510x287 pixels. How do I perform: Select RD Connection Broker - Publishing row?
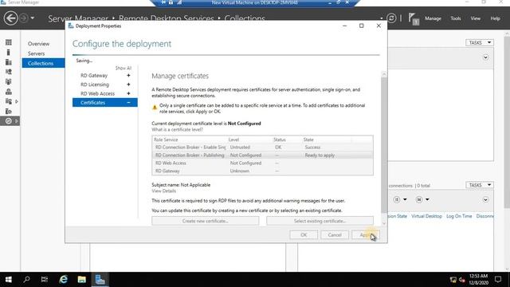[x=262, y=155]
